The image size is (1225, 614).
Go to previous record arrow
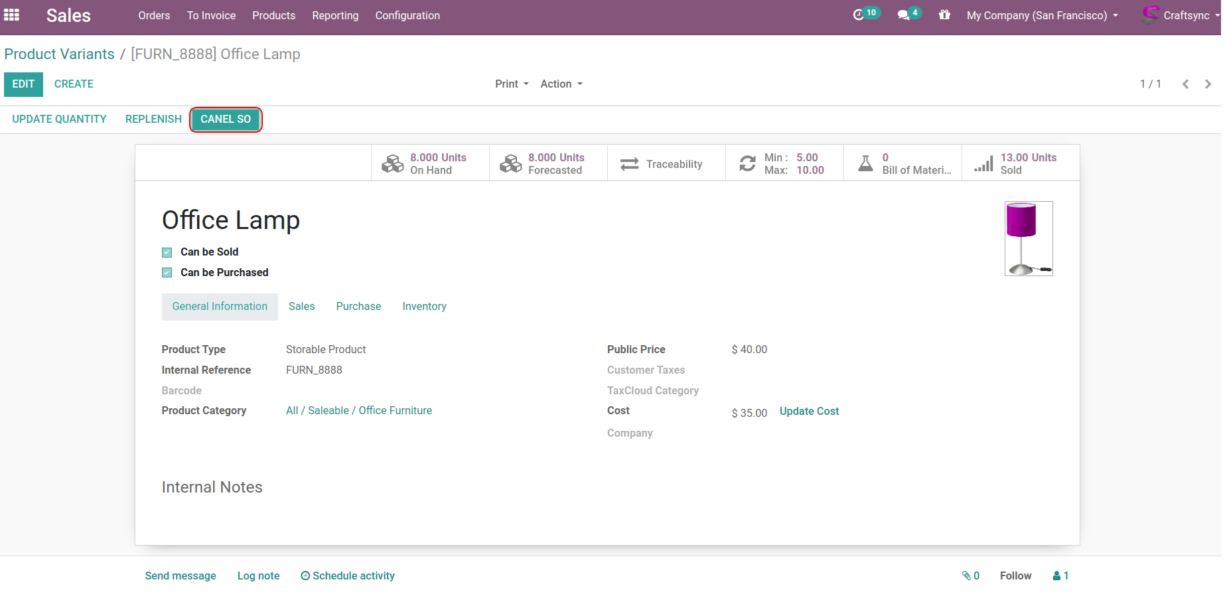pos(1185,84)
